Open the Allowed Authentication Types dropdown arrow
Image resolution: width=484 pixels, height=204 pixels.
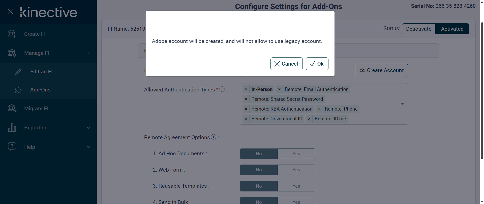pyautogui.click(x=402, y=104)
